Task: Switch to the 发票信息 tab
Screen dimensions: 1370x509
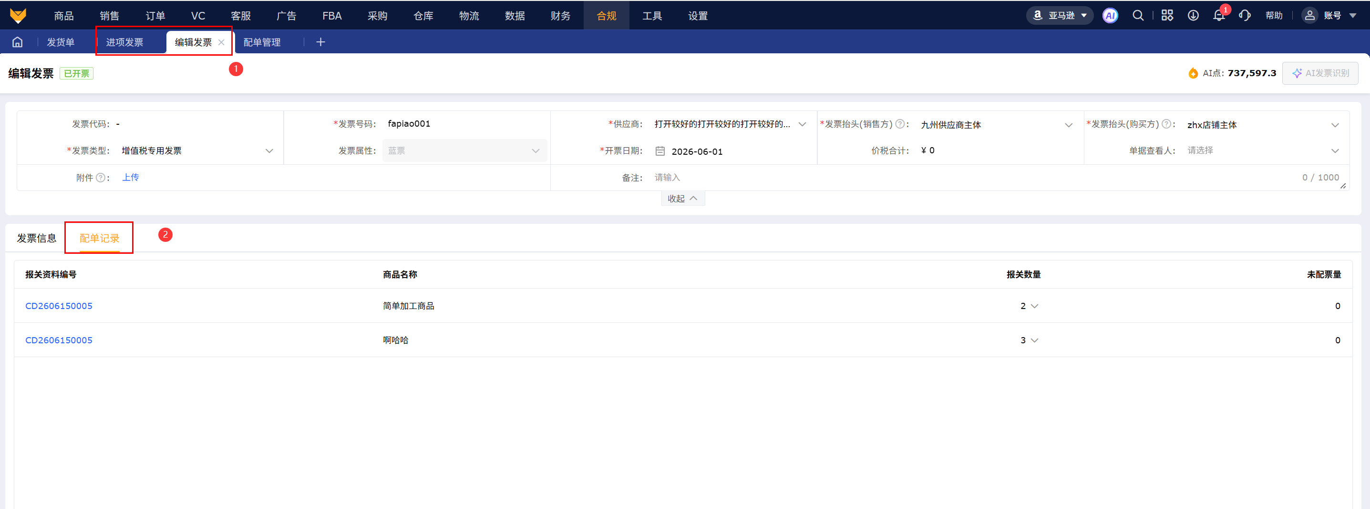Action: pyautogui.click(x=37, y=238)
